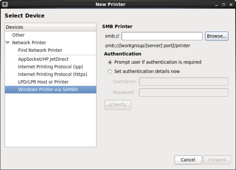The image size is (236, 170).
Task: Select Internet Printing Protocol (https)
Action: pyautogui.click(x=48, y=74)
